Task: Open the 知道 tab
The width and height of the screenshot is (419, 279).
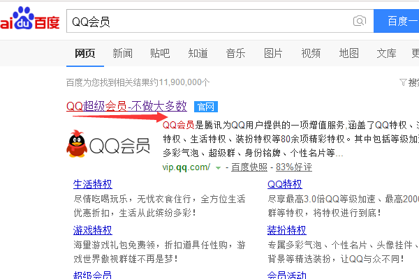Action: (198, 53)
